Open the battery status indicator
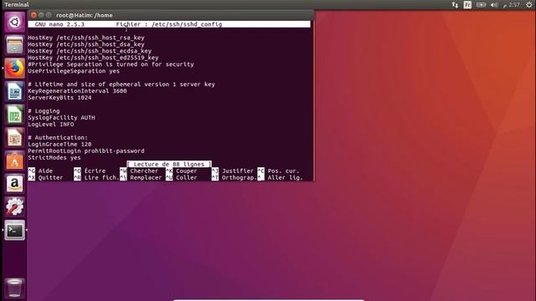Viewport: 536px width, 301px height. (x=481, y=5)
